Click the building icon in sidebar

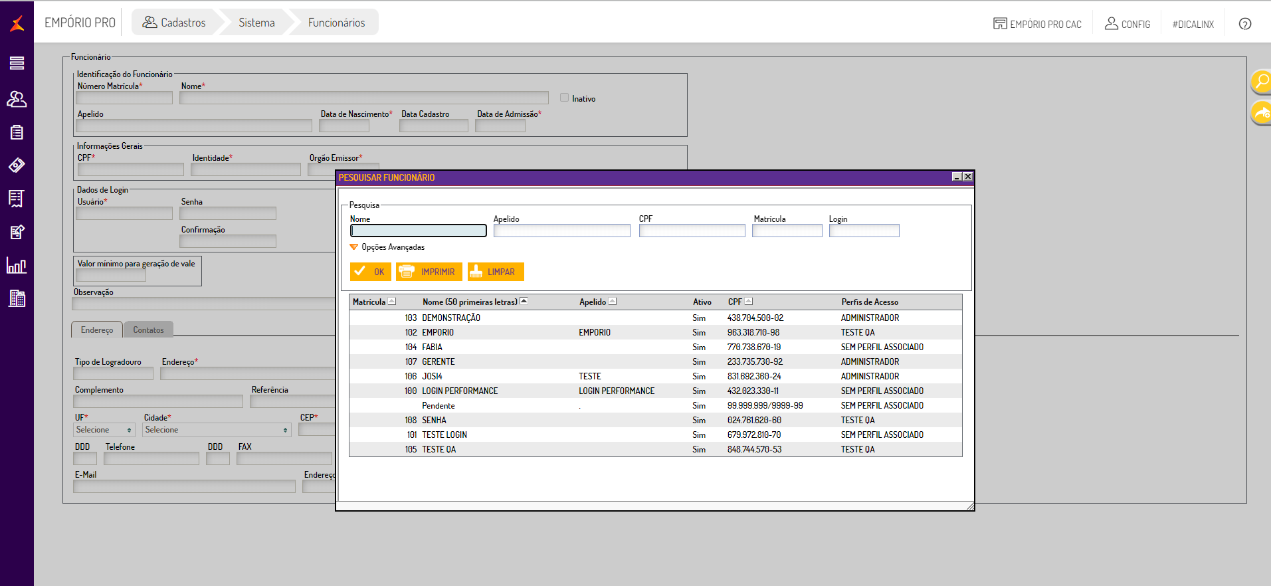pos(17,299)
